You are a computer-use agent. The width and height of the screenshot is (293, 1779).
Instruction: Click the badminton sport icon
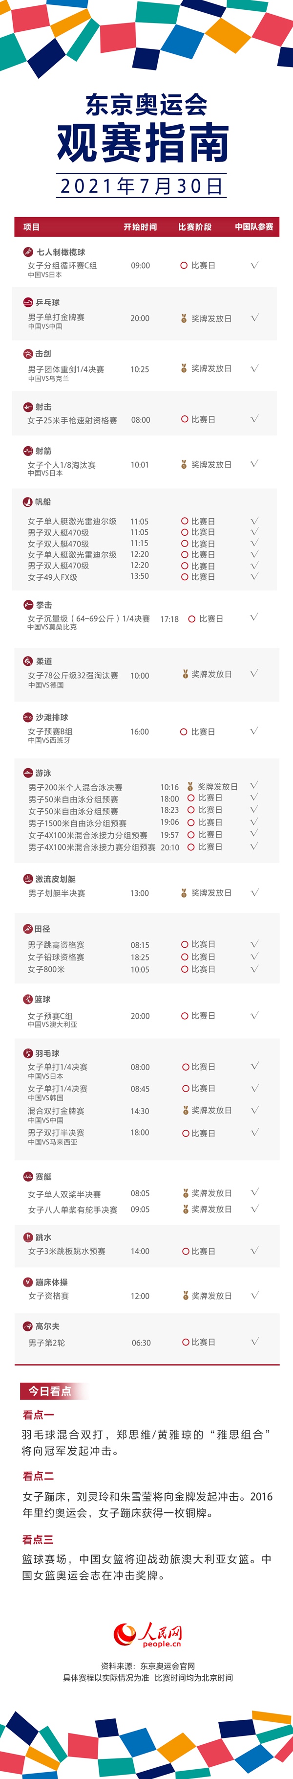click(28, 1053)
